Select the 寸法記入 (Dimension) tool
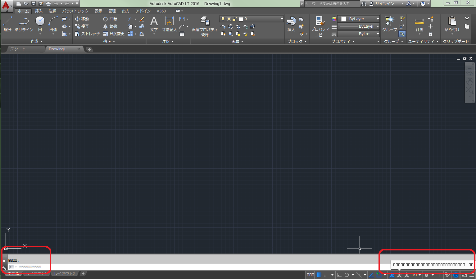Screen dimensions: 476x279 point(169,24)
